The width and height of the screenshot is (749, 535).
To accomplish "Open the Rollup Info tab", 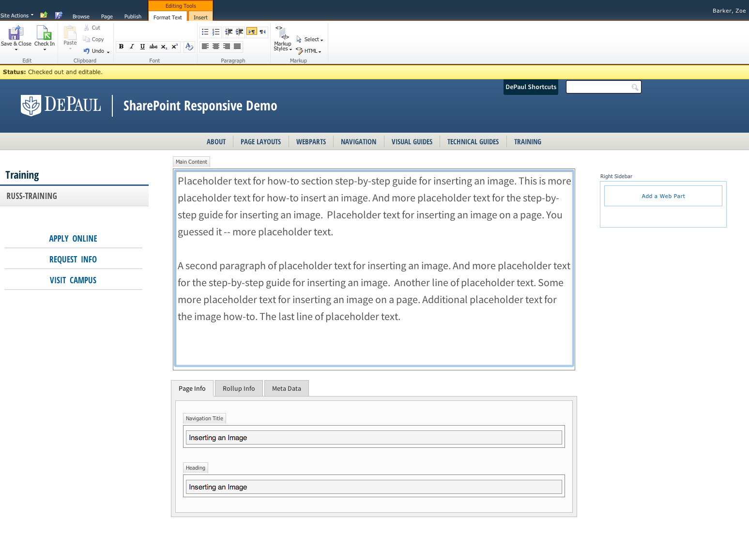I will 239,388.
